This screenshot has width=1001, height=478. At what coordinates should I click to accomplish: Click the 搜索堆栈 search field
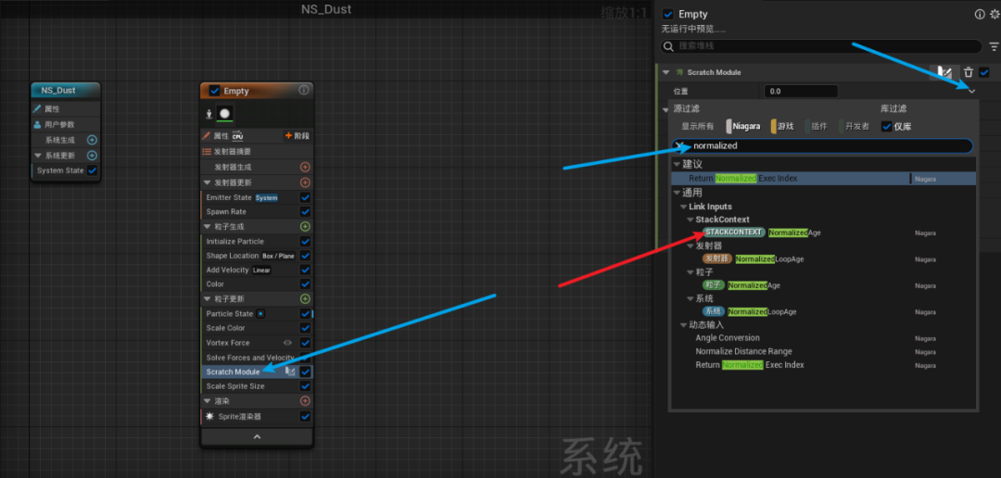point(821,46)
